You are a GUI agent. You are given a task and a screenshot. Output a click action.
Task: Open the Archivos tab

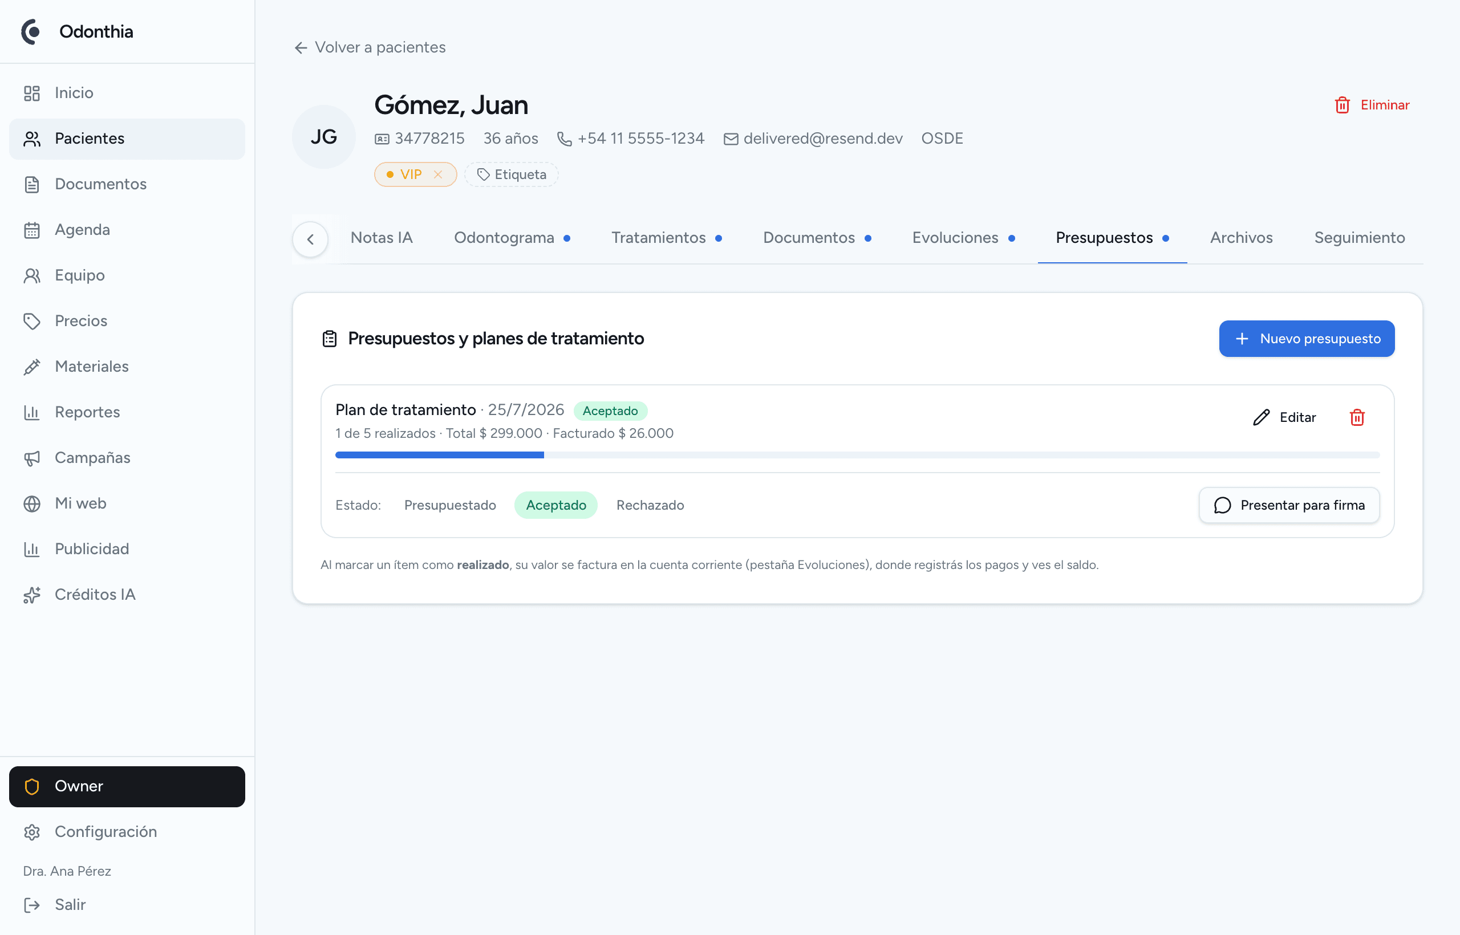click(1241, 237)
